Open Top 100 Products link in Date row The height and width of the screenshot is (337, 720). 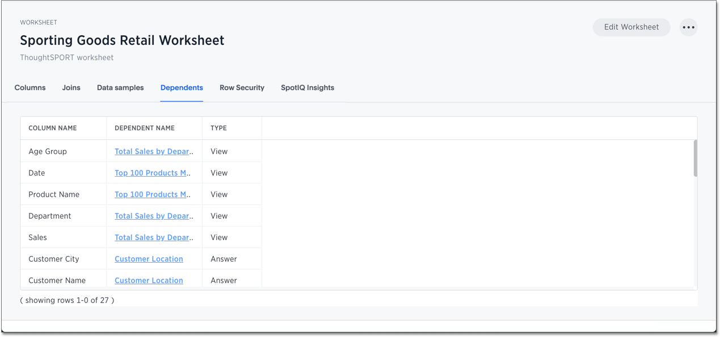tap(152, 173)
